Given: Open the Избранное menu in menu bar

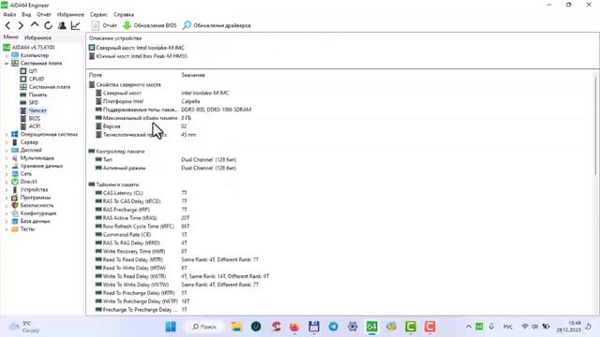Looking at the screenshot, I should coord(70,15).
